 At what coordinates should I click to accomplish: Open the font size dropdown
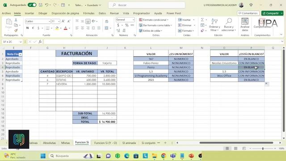[x=59, y=21]
